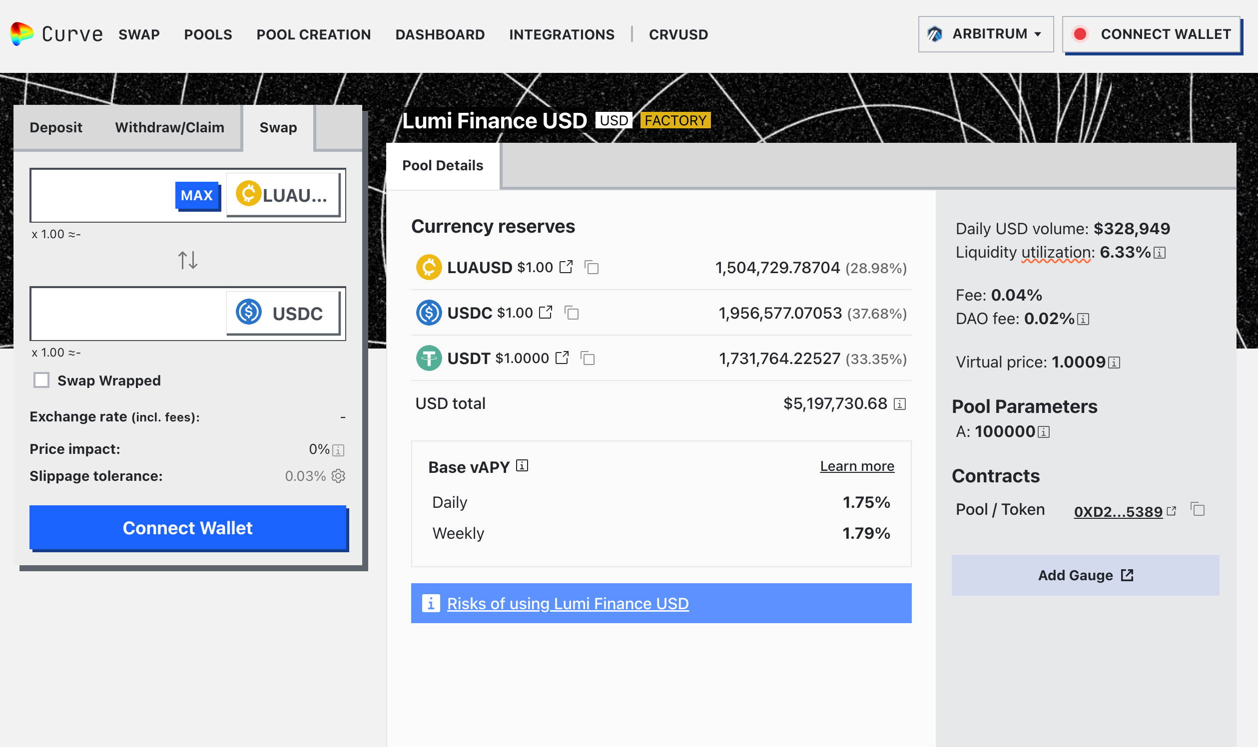Show the Virtual price info icon
This screenshot has width=1258, height=747.
coord(1115,363)
